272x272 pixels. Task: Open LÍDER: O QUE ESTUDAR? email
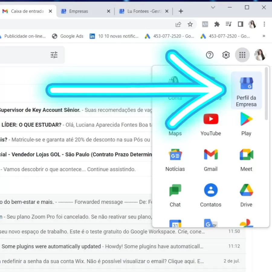(76, 125)
